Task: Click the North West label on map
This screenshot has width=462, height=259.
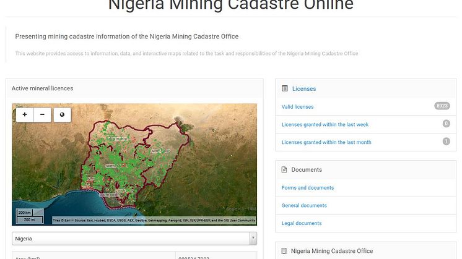Action: [118, 138]
